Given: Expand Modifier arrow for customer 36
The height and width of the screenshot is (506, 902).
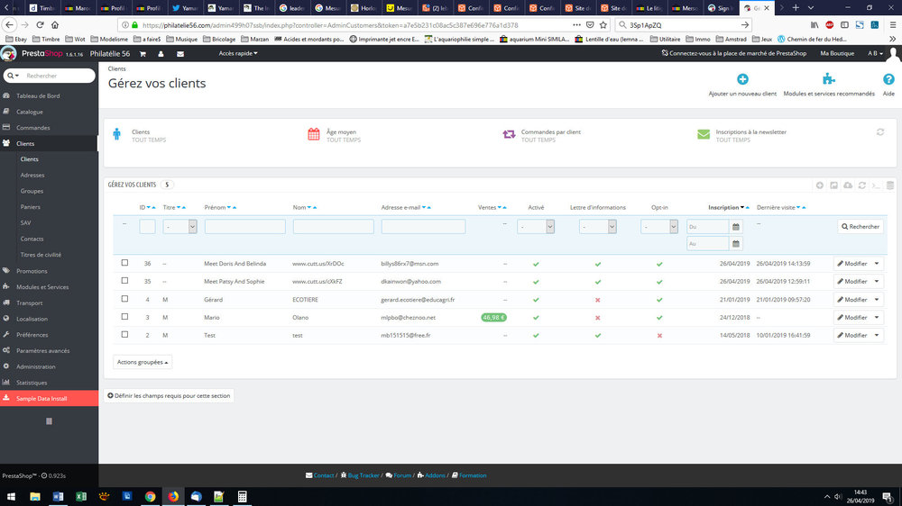Looking at the screenshot, I should [877, 264].
